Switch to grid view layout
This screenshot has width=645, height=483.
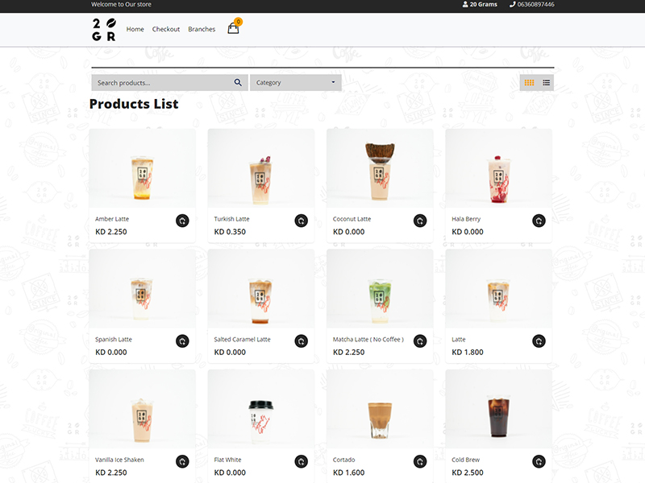(529, 83)
